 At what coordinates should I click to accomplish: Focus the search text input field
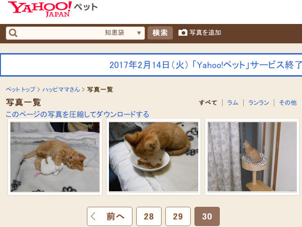[61, 33]
